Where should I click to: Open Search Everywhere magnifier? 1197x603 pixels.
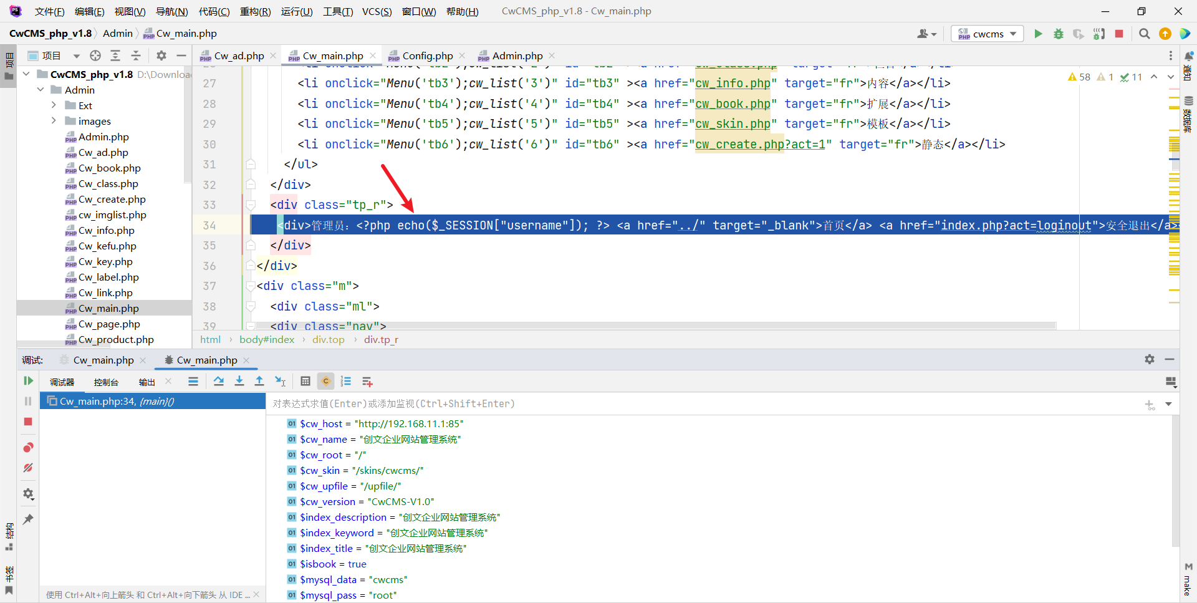tap(1144, 34)
